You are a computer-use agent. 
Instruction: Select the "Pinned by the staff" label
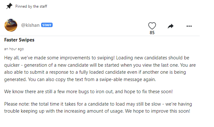(31, 6)
